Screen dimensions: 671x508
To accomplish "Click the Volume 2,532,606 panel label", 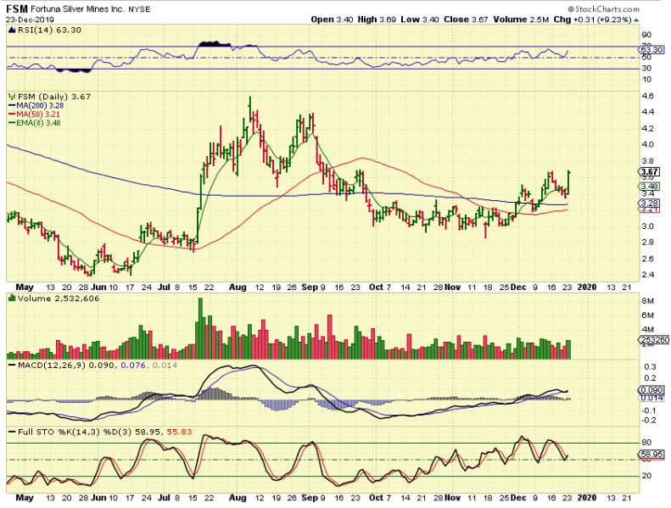I will (x=58, y=299).
